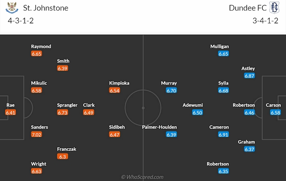Select Astley's 6.87 rating badge
Screen dimensions: 286x181
pyautogui.click(x=250, y=76)
